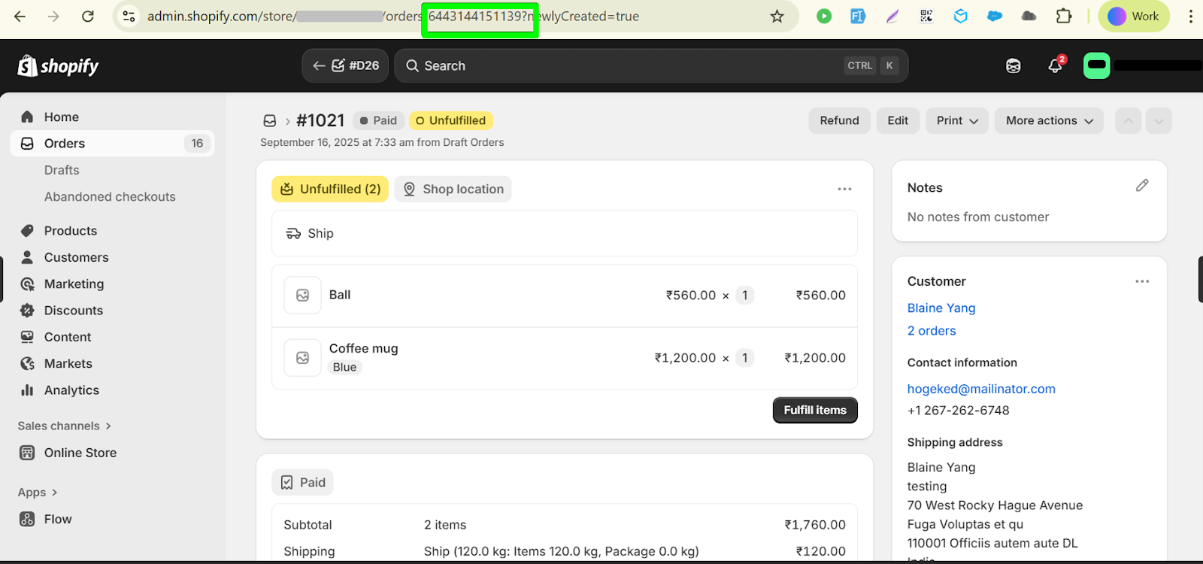1203x564 pixels.
Task: Click phone number +1 267-262-6748
Action: point(959,411)
